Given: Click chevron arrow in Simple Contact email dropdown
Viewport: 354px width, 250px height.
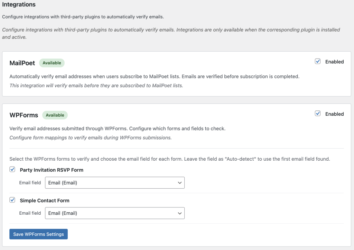Looking at the screenshot, I should pyautogui.click(x=179, y=213).
